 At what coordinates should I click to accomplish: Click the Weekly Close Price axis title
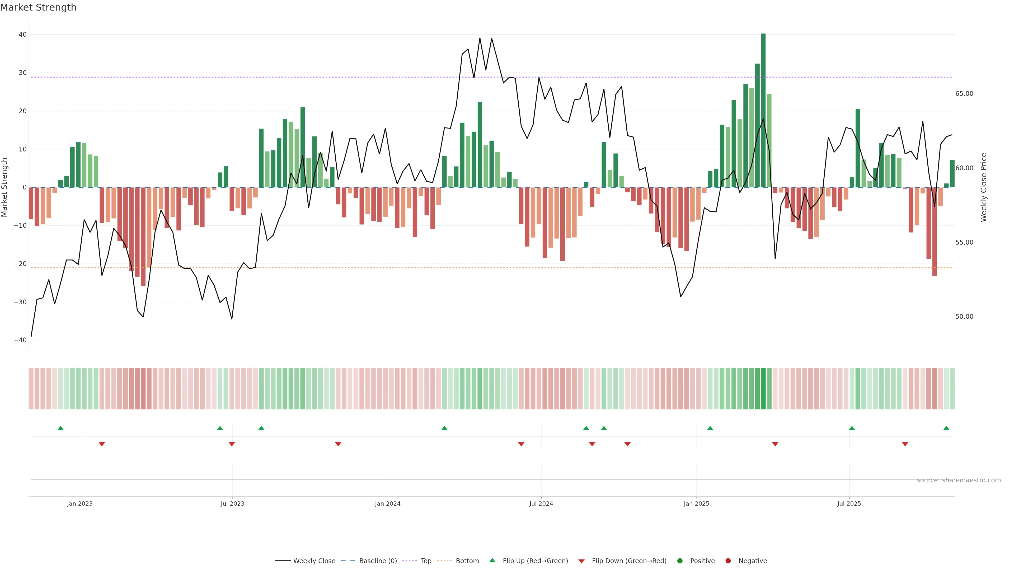click(x=984, y=187)
